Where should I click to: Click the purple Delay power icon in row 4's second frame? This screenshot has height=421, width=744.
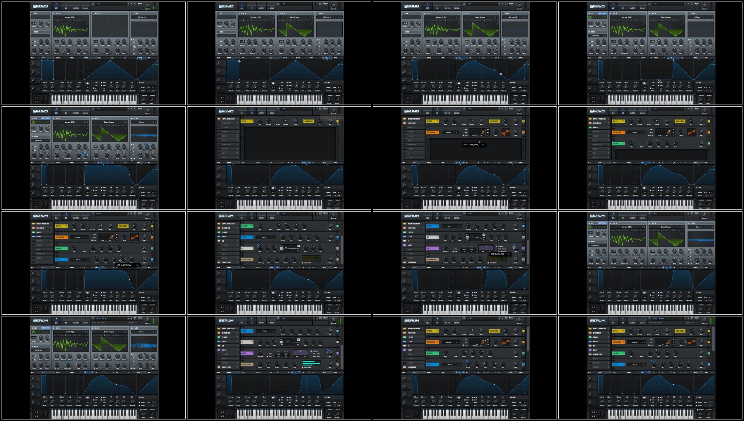338,353
